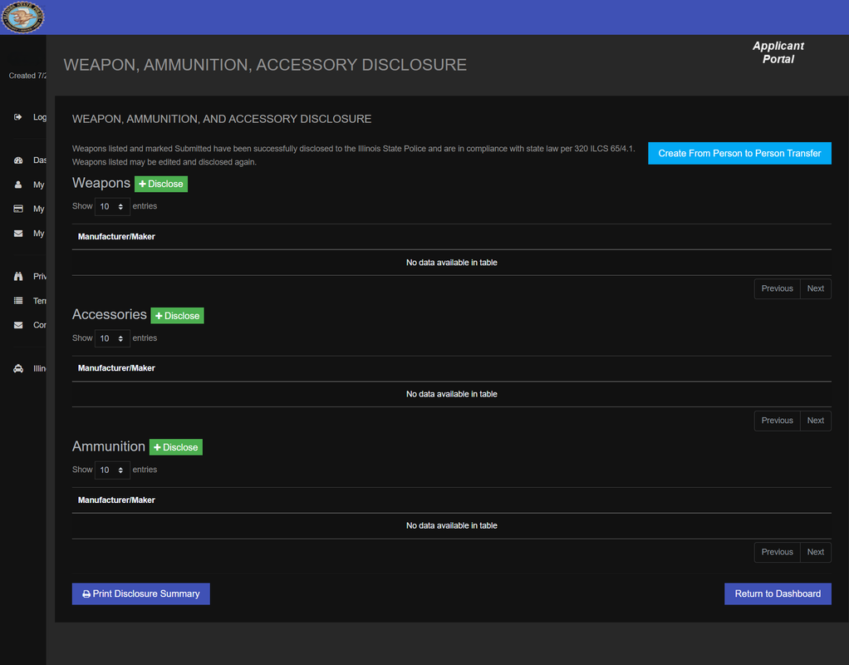Open the dashboard gauge icon in sidebar
The height and width of the screenshot is (665, 849).
click(x=18, y=160)
